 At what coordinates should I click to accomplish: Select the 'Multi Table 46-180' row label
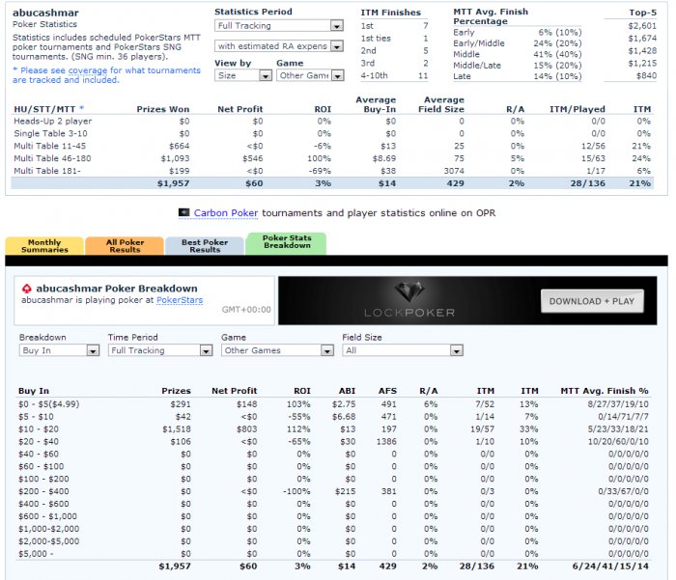[x=52, y=158]
